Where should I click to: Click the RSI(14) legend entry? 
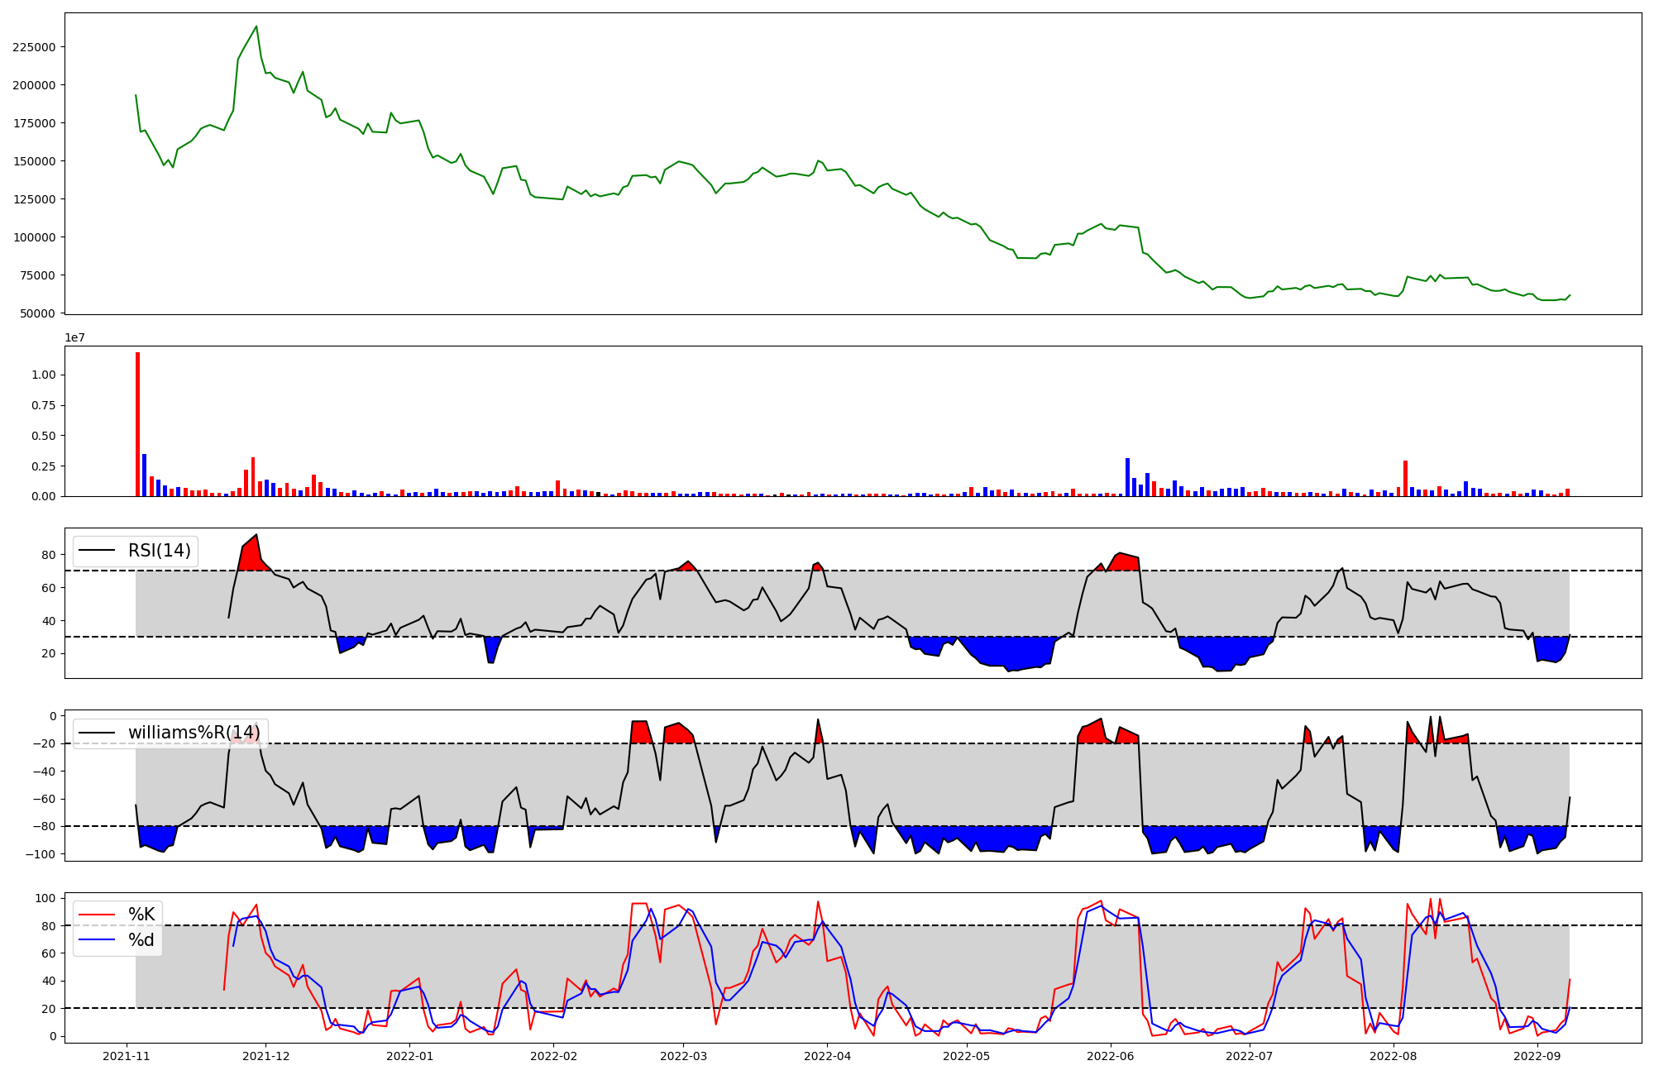(159, 551)
